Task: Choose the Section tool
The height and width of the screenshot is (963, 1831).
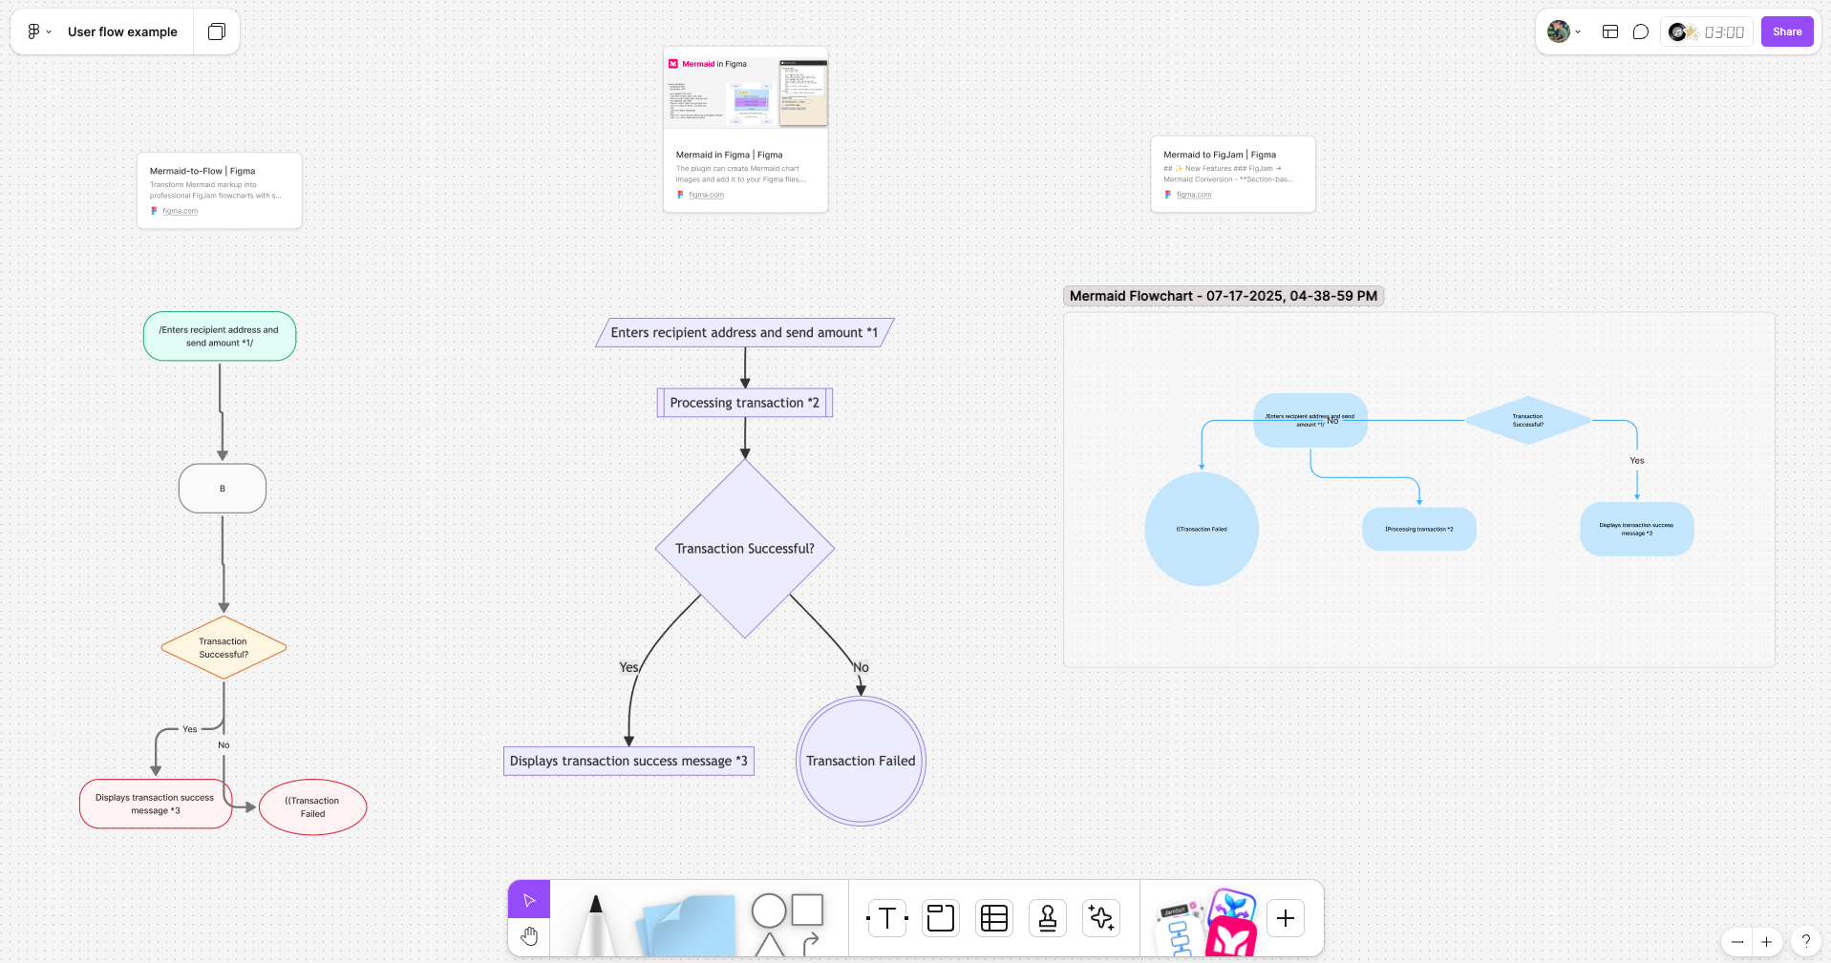Action: [940, 918]
